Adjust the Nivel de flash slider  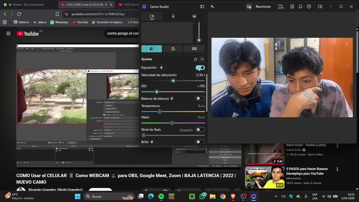pyautogui.click(x=173, y=135)
